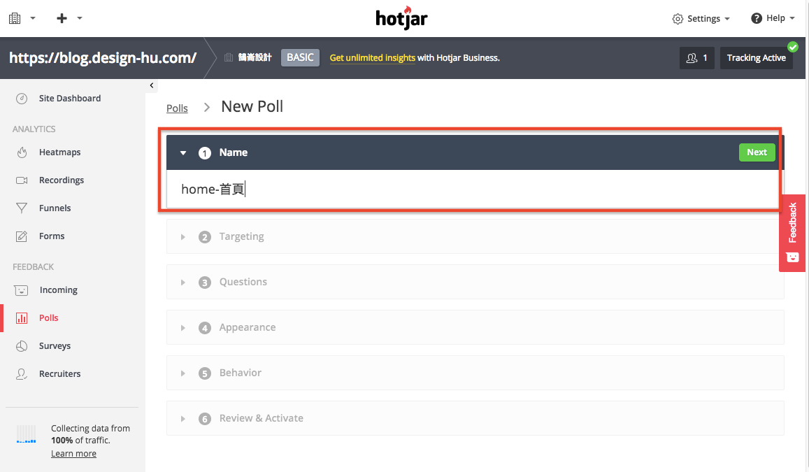
Task: Click the Recruiters person icon
Action: coord(22,374)
